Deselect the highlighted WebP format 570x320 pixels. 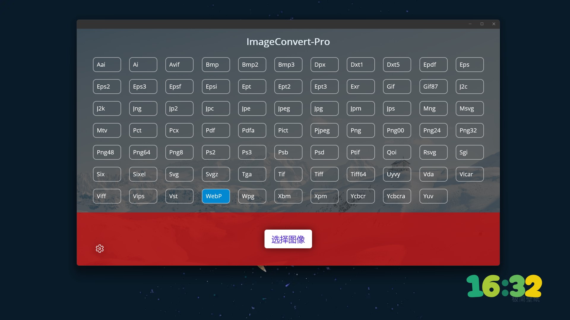coord(216,196)
